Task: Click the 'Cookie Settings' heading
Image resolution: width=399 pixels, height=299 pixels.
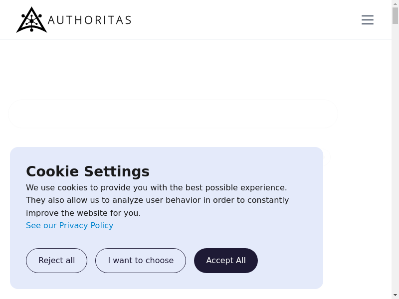Action: [87, 171]
